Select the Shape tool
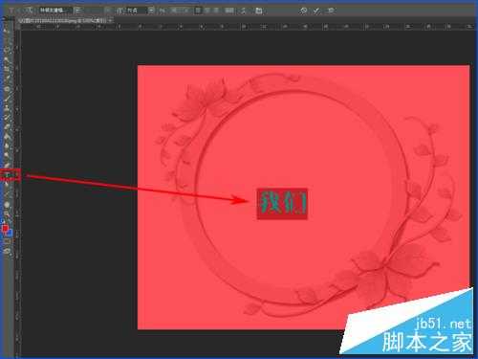The width and height of the screenshot is (478, 359). pyautogui.click(x=7, y=194)
